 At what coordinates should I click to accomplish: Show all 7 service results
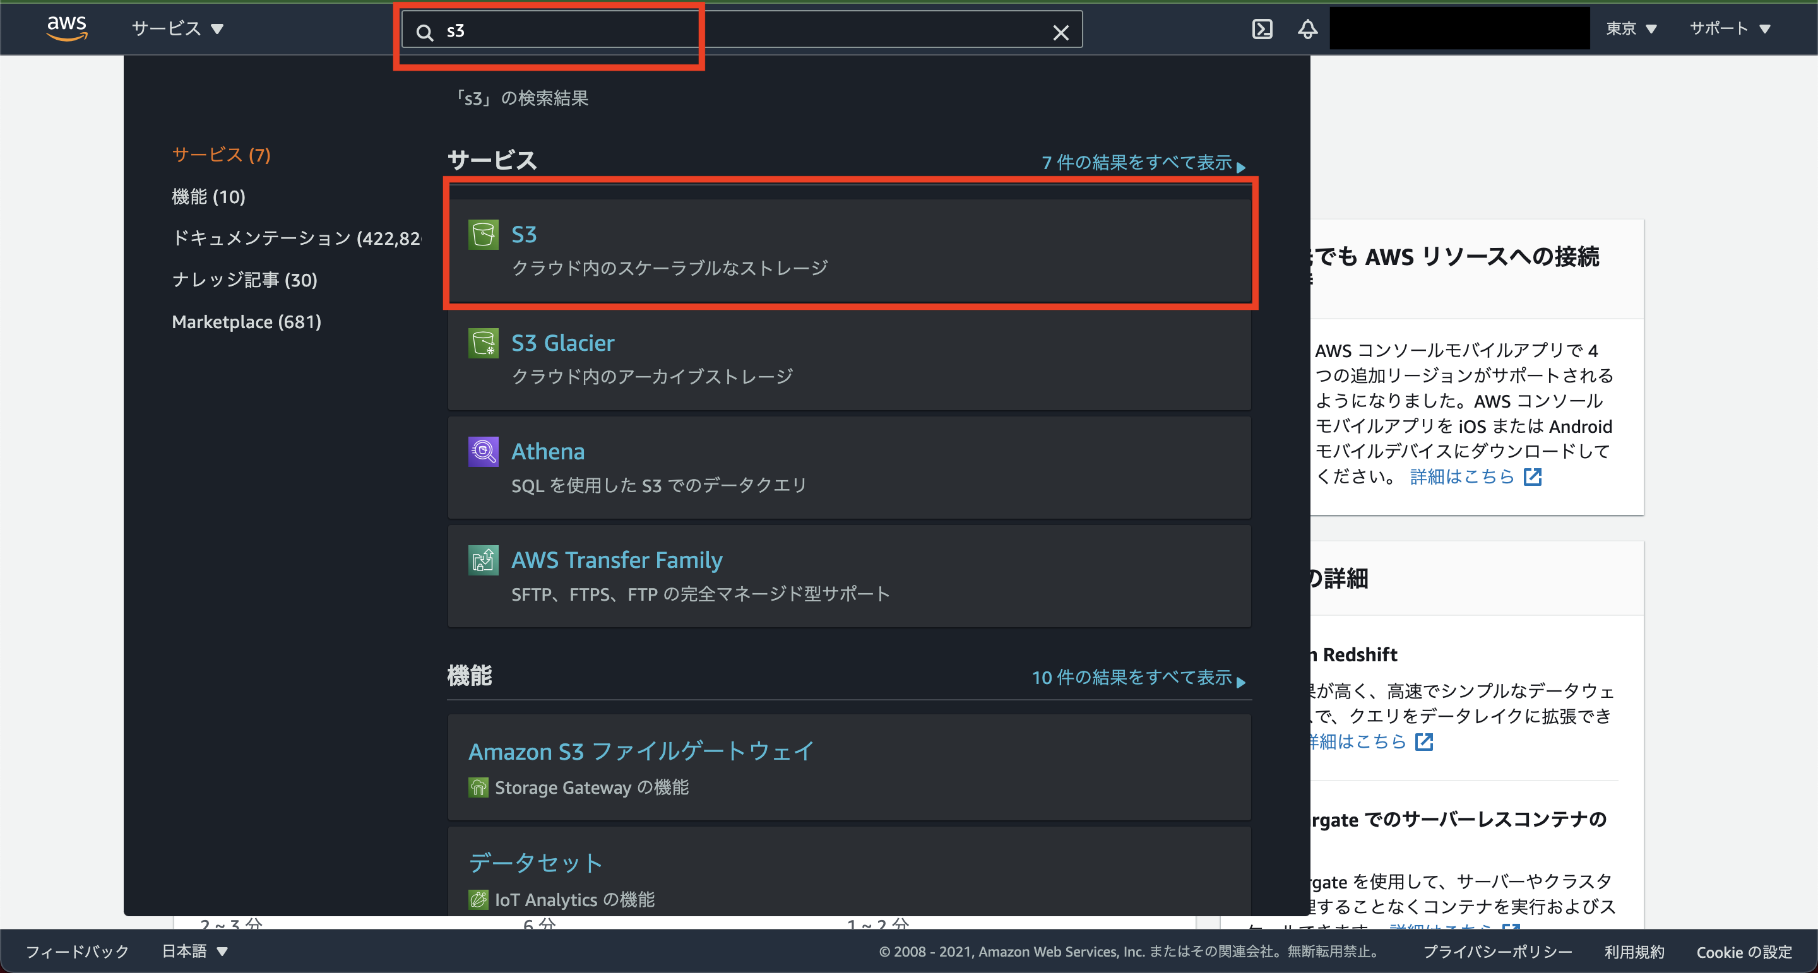pos(1138,162)
